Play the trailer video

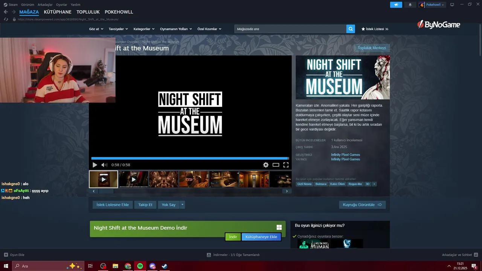pos(95,165)
